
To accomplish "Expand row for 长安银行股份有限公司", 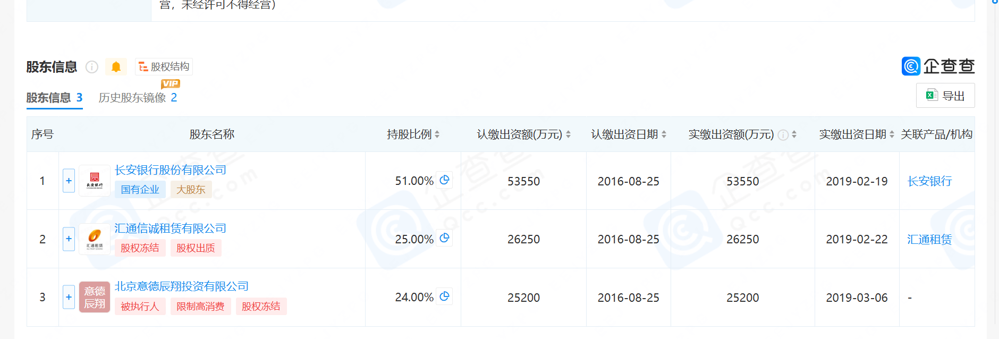I will point(69,181).
